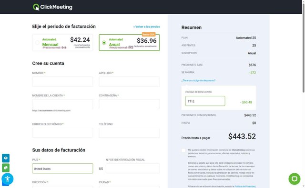Viewport: 305px width, 188px height.
Task: Click the Resumen heading
Action: click(x=192, y=28)
